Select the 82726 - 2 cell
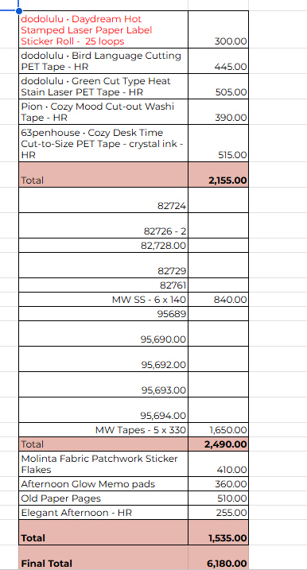Viewport: 307px width, 570px height. (103, 226)
